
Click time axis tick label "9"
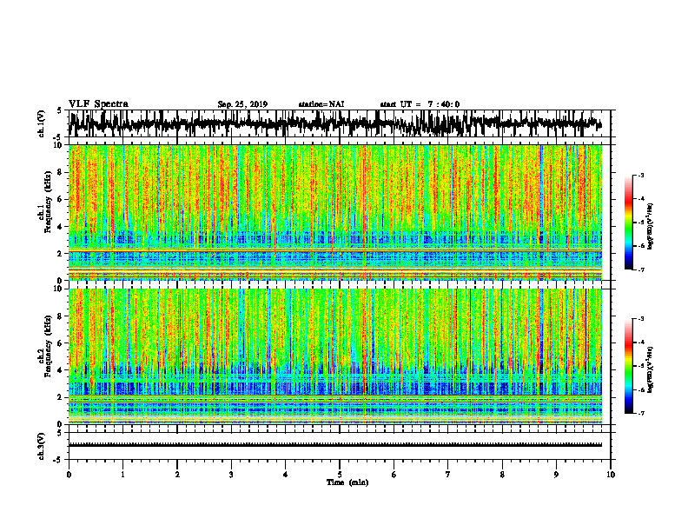point(556,475)
